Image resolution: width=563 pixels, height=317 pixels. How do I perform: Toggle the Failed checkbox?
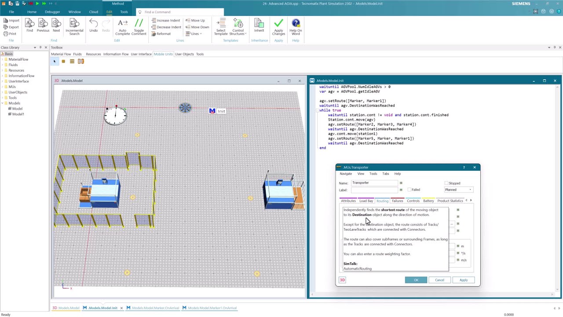[x=409, y=190]
